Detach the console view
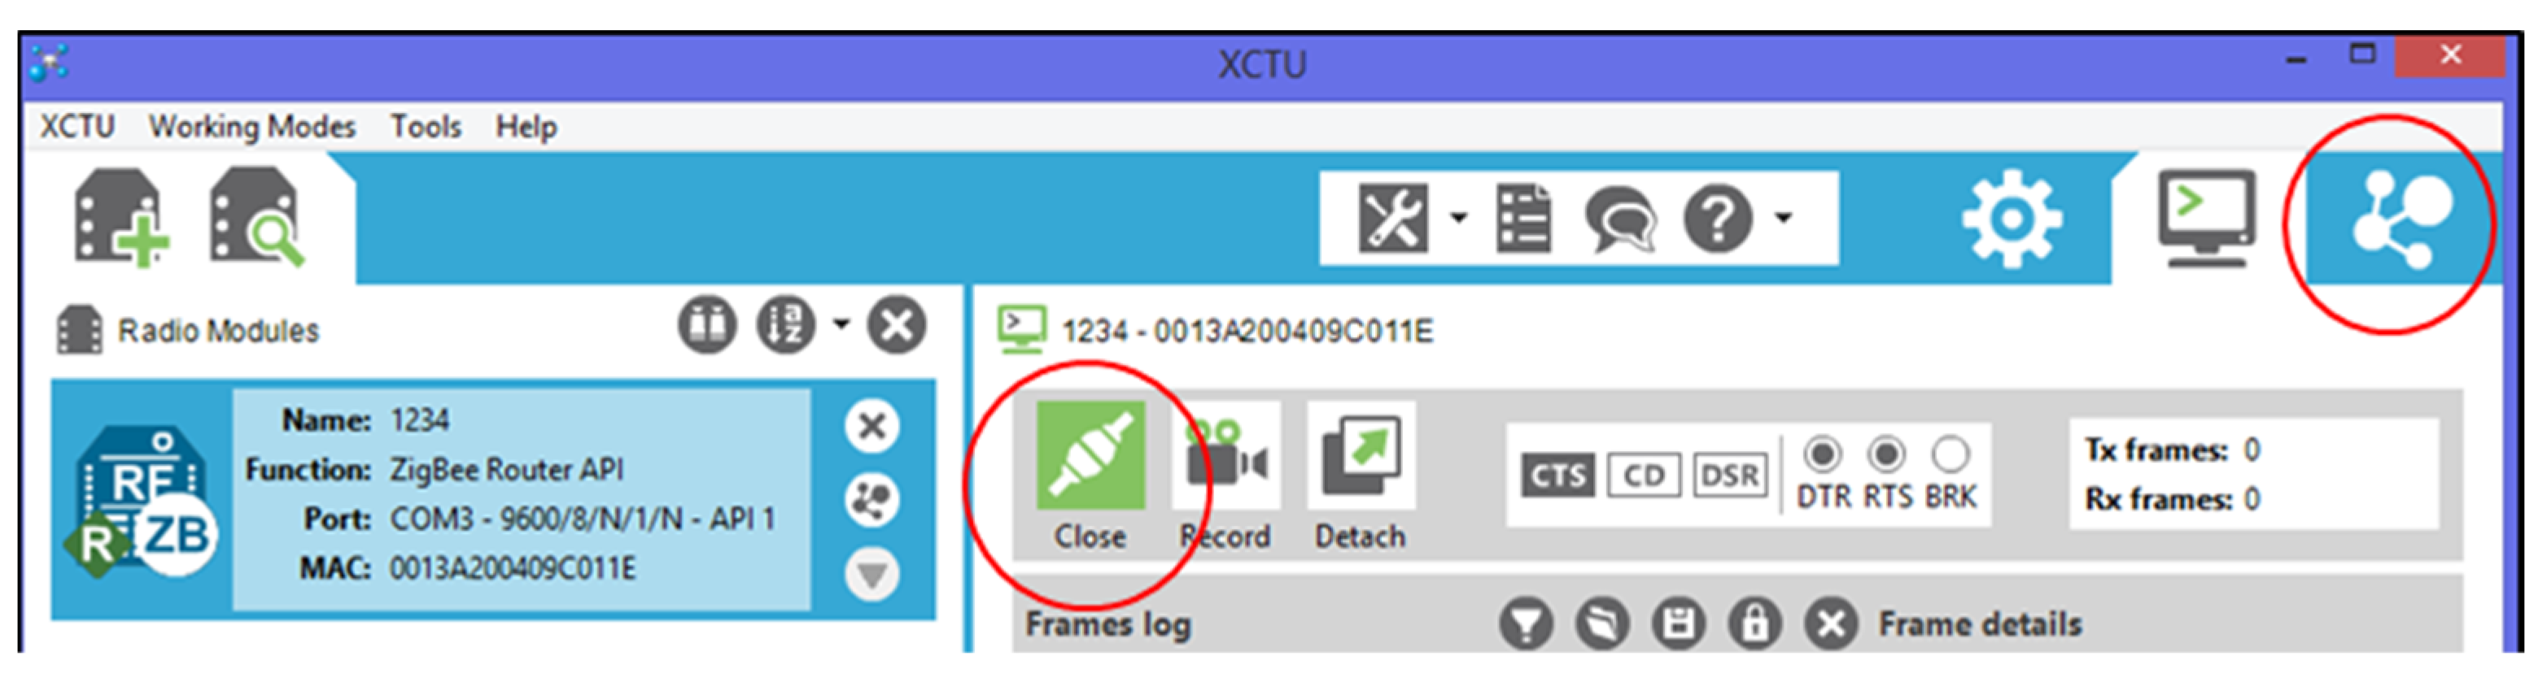 click(x=1361, y=457)
